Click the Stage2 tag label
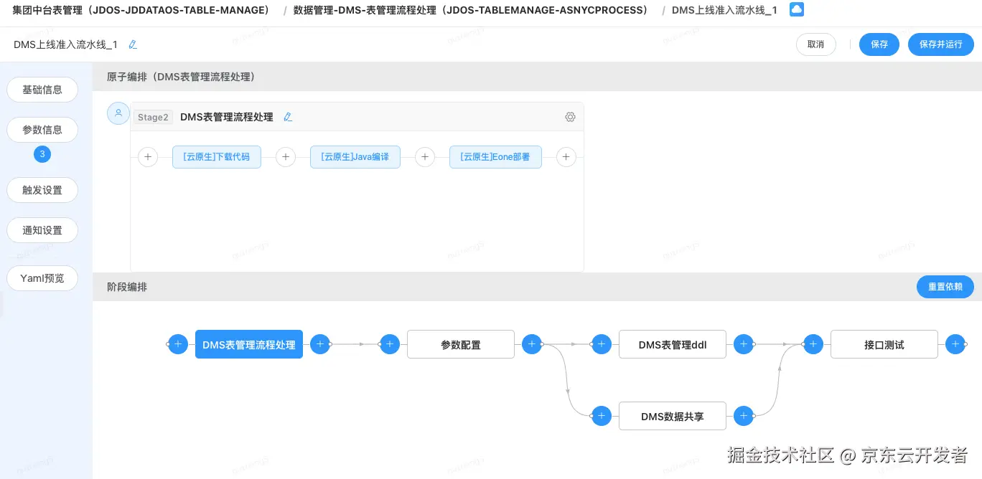Screen dimensions: 982x479 point(153,117)
